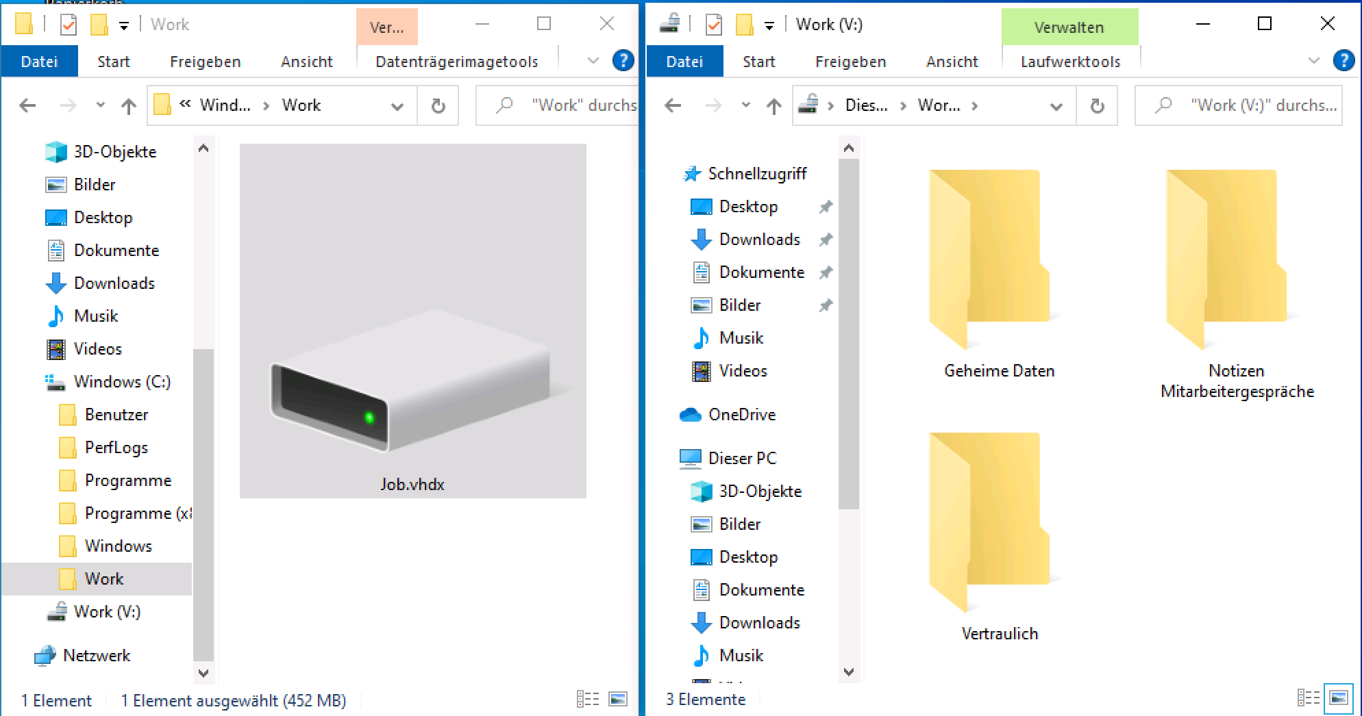Open quick access toolbar dropdown, right window
The image size is (1362, 716).
(x=769, y=26)
